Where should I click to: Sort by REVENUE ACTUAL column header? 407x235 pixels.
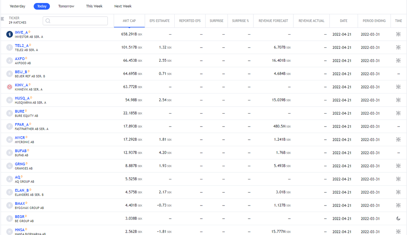click(x=311, y=21)
